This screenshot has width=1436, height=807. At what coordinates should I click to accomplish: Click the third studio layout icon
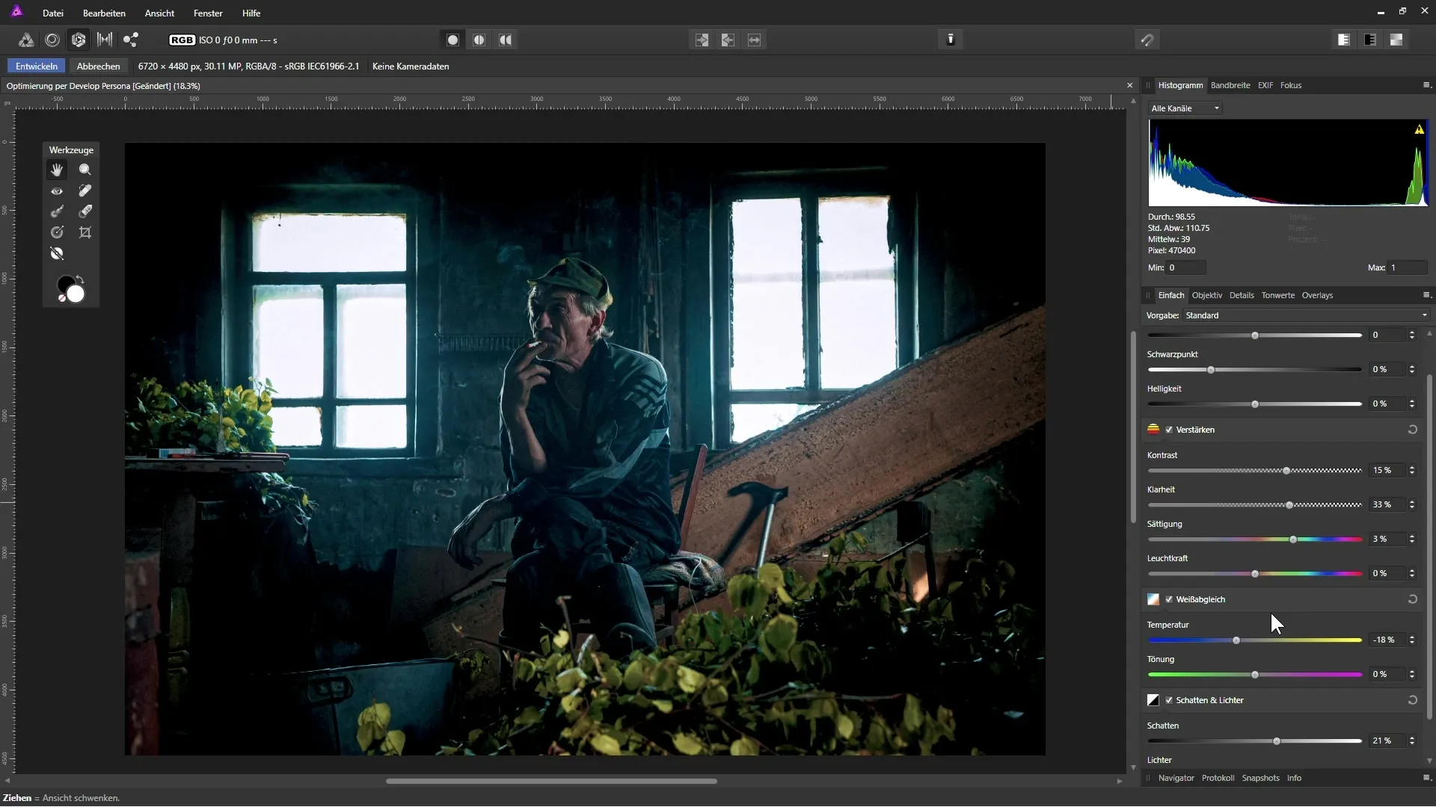pyautogui.click(x=1396, y=40)
